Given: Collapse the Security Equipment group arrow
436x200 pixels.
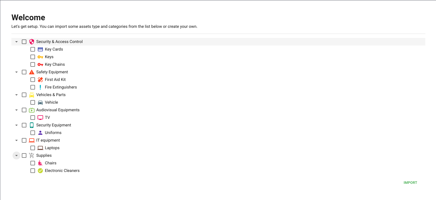Looking at the screenshot, I should [16, 125].
